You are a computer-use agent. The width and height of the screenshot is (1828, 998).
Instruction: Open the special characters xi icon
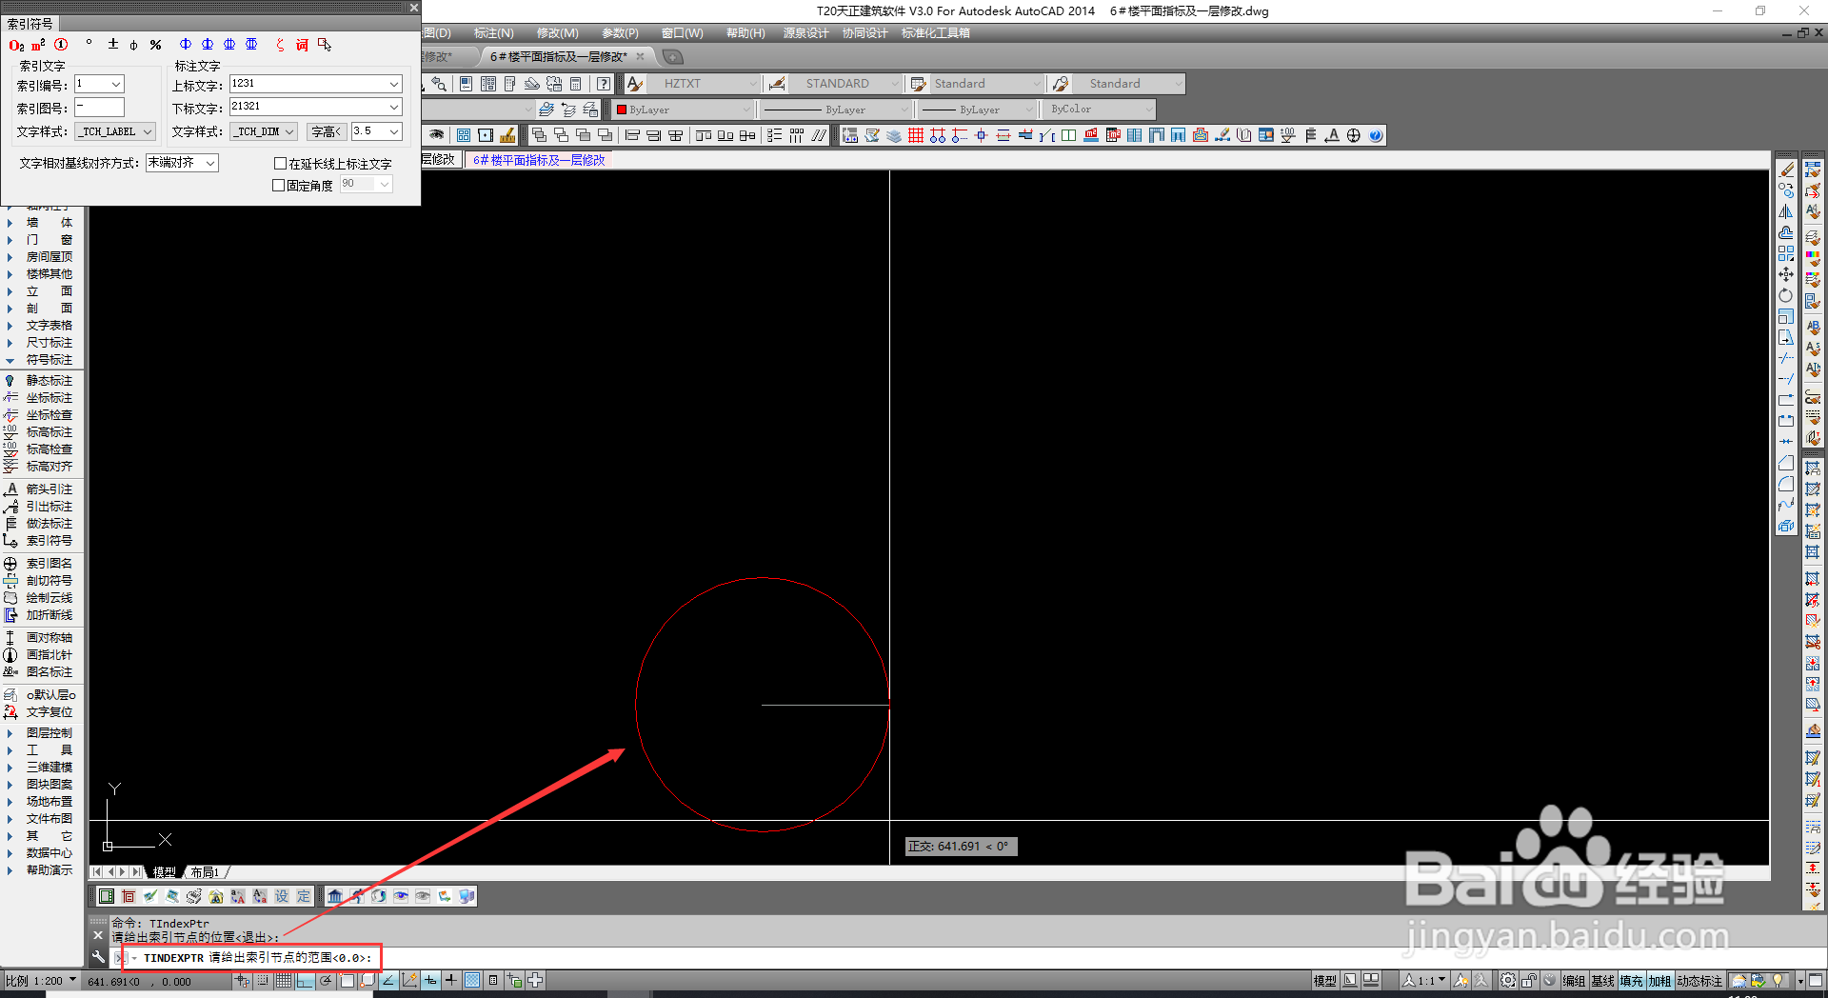(x=280, y=45)
